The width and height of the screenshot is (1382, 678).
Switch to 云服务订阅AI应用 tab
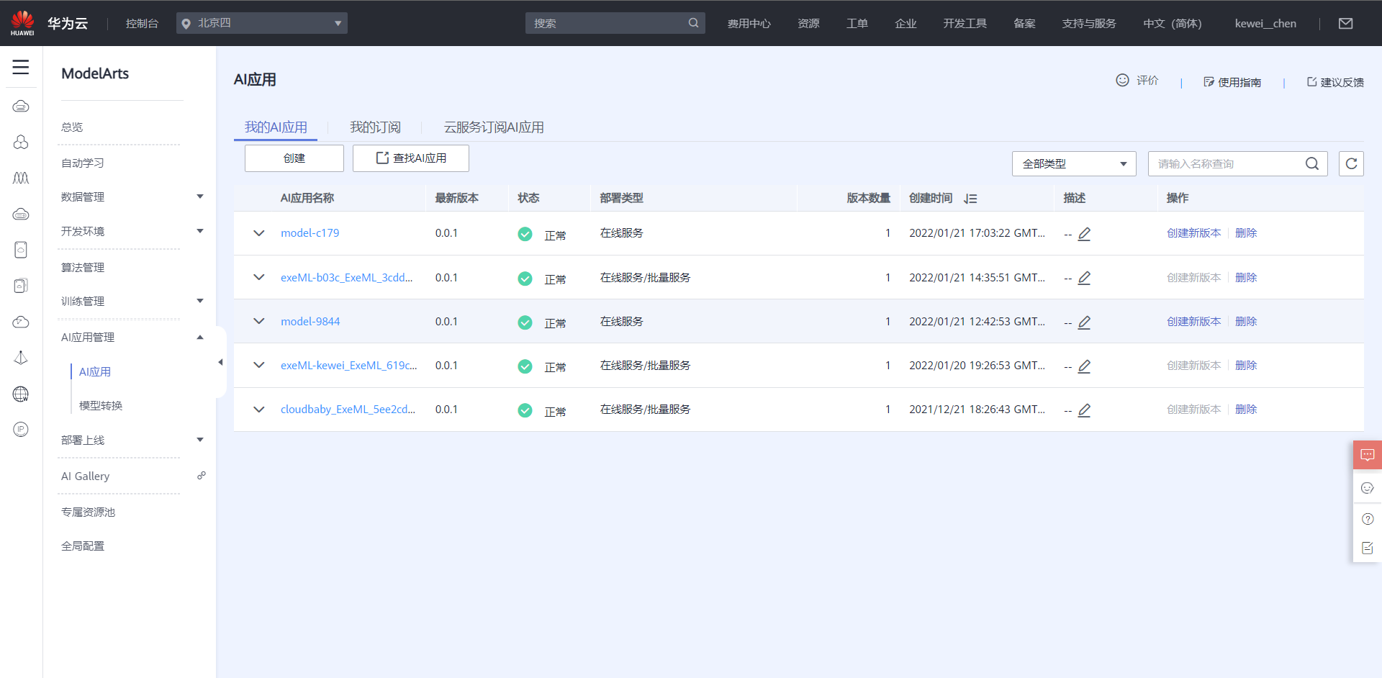494,127
